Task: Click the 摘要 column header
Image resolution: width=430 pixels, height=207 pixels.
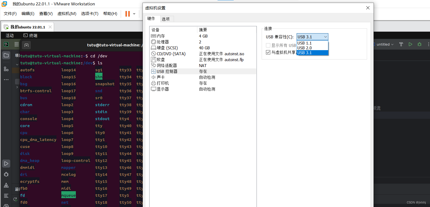Action: pyautogui.click(x=227, y=30)
